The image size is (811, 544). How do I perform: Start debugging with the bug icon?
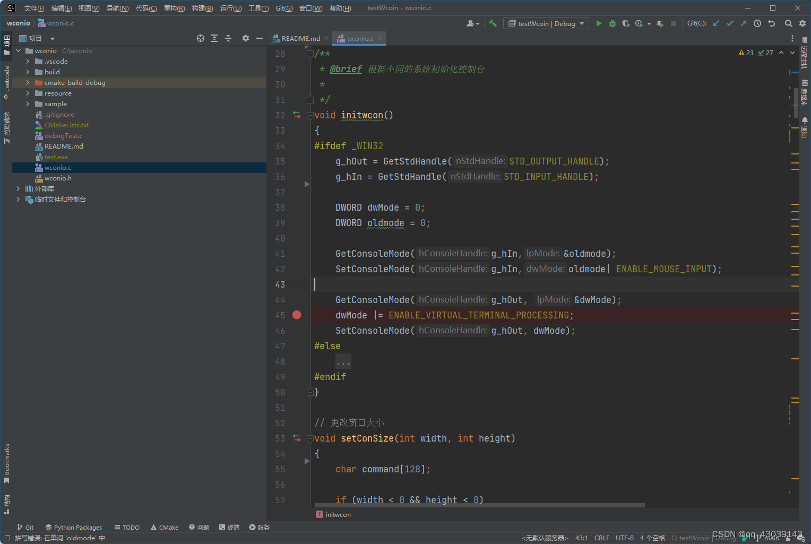(x=612, y=23)
